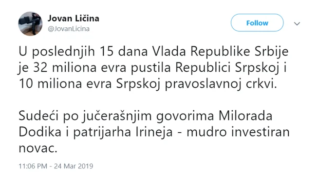Click the phrase Vlada Republike Srbije
This screenshot has height=181, width=317.
tap(220, 52)
